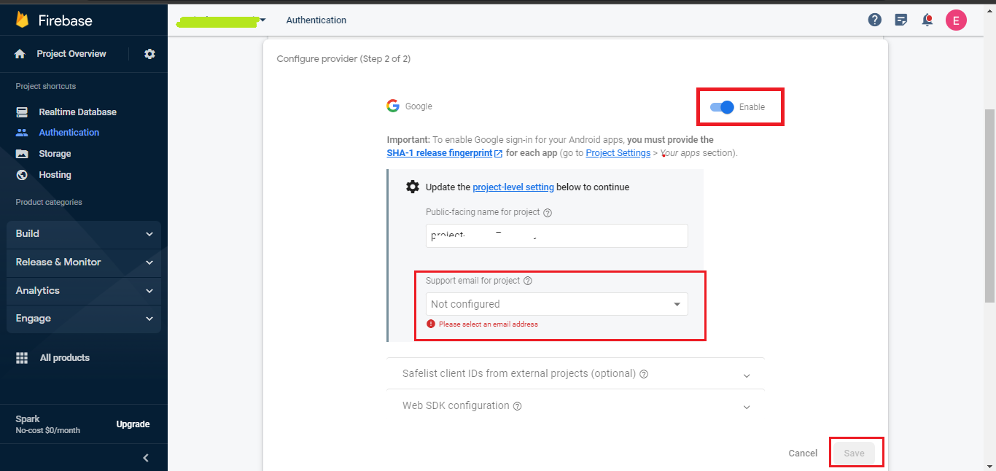Go to Storage in sidebar
The image size is (996, 471).
(55, 154)
